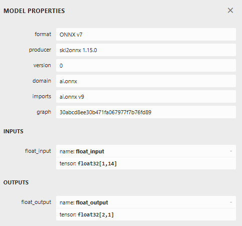Select the format field ONNX v7
The height and width of the screenshot is (226, 242).
(x=146, y=35)
